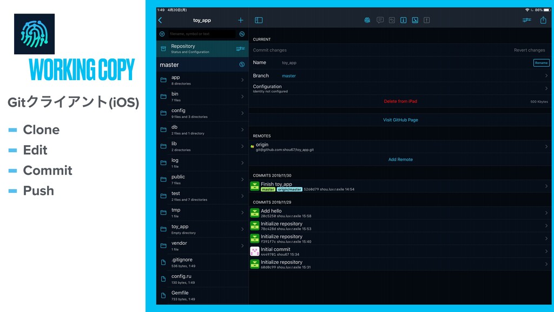Tap the Finish toy_app commit icon
This screenshot has width=554, height=312.
[x=255, y=186]
